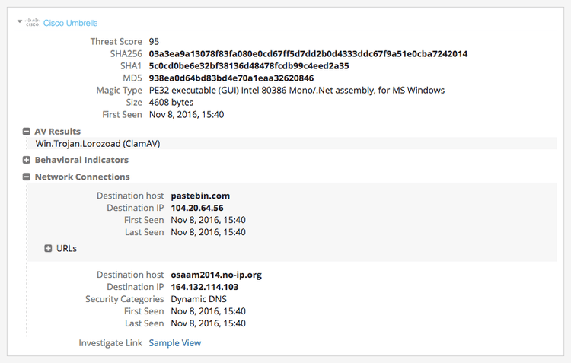Click the Network Connections section heading
The width and height of the screenshot is (571, 363).
pos(82,177)
